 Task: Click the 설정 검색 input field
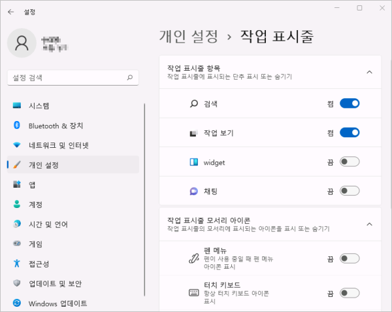[x=73, y=78]
